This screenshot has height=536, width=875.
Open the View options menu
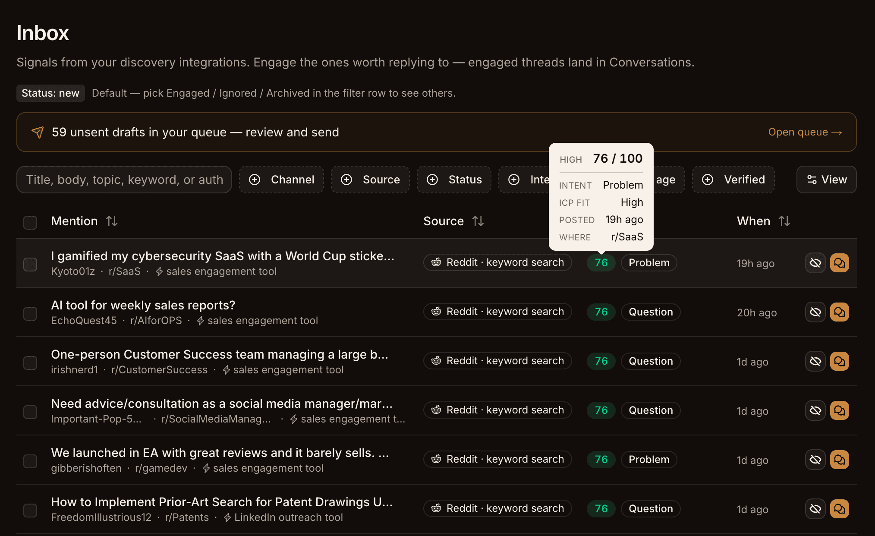point(826,180)
